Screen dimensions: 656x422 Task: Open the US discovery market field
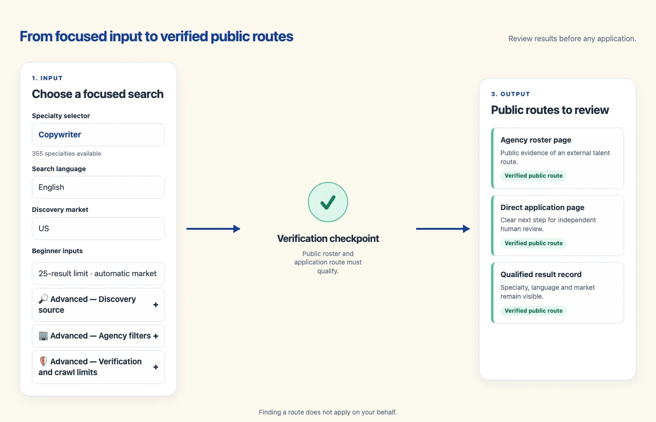coord(98,228)
